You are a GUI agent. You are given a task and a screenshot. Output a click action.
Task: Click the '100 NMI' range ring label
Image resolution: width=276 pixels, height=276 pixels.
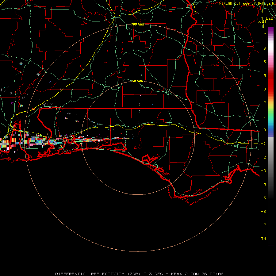pyautogui.click(x=138, y=24)
